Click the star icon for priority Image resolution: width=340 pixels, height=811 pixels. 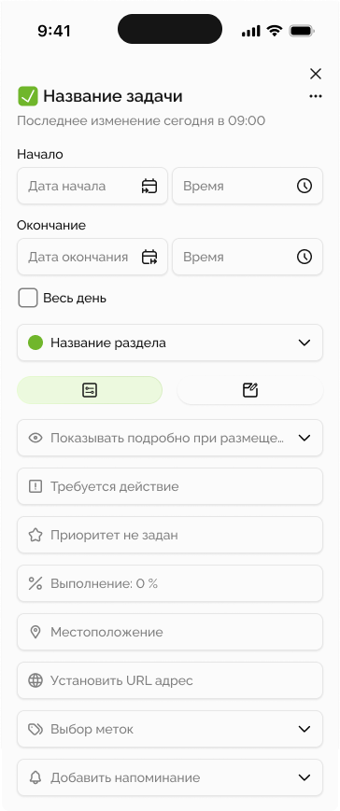click(x=35, y=535)
